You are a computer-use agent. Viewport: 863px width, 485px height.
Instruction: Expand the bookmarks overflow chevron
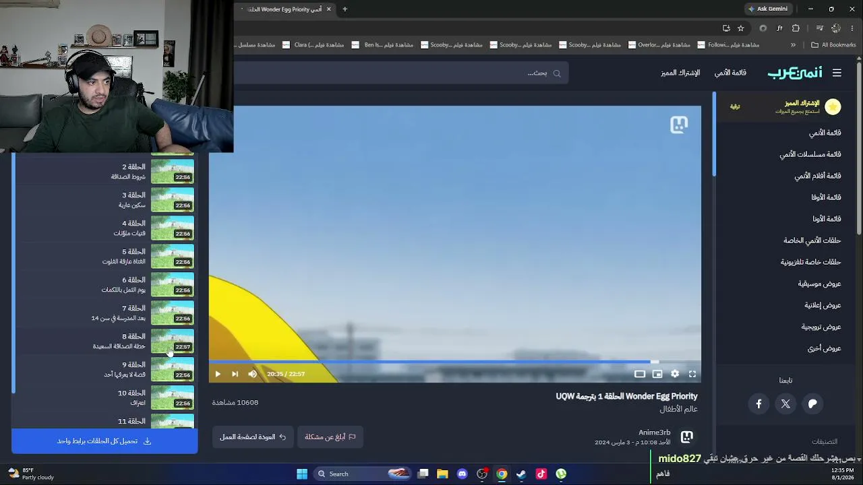[x=793, y=45]
